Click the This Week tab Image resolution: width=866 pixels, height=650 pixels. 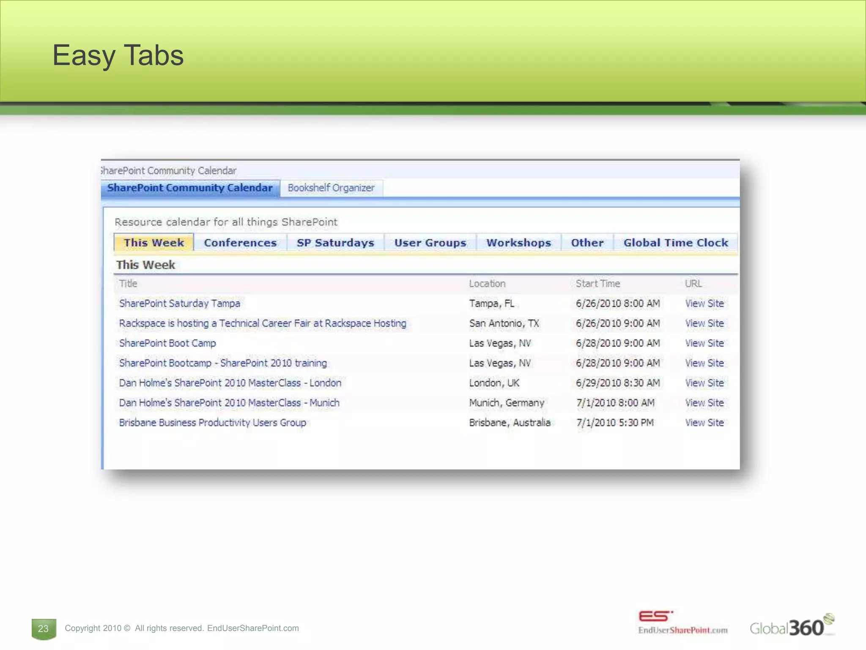[x=154, y=243]
